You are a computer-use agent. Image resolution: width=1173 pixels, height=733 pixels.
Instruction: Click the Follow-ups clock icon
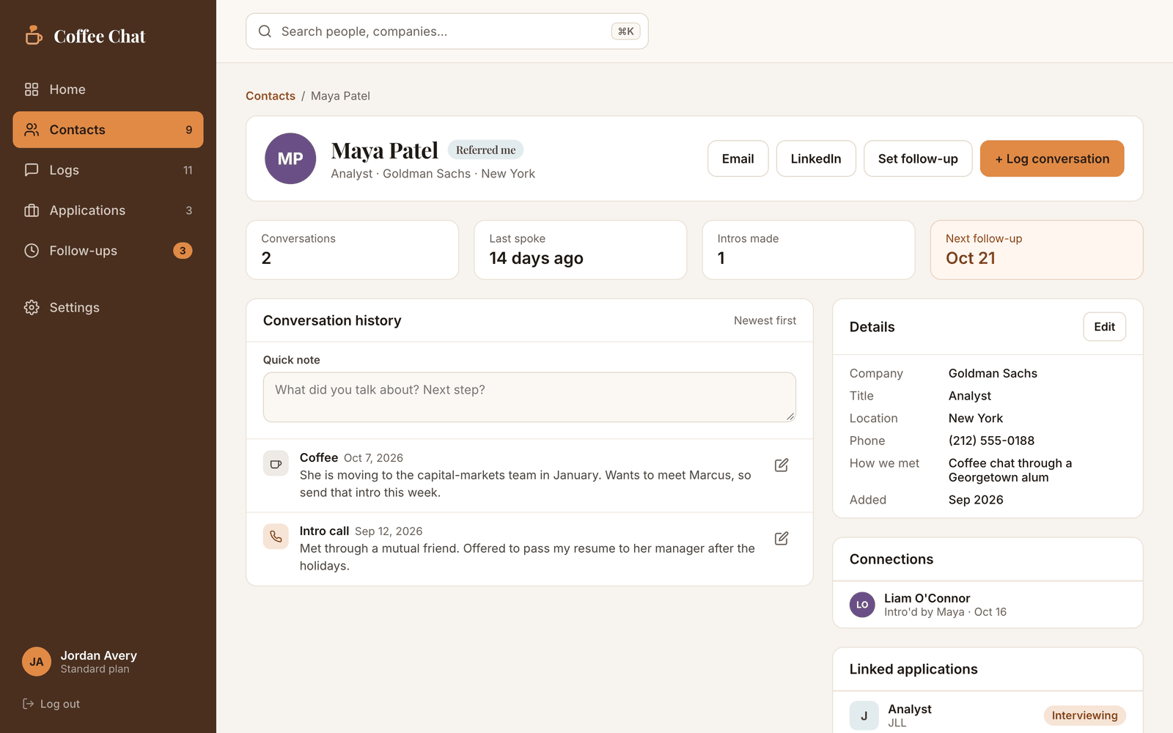tap(32, 251)
